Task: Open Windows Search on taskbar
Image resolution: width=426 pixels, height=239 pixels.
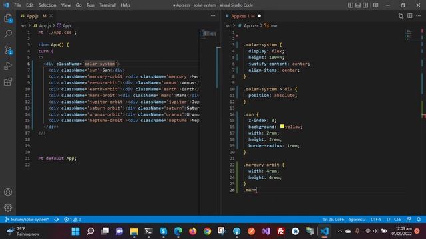Action: (91, 231)
